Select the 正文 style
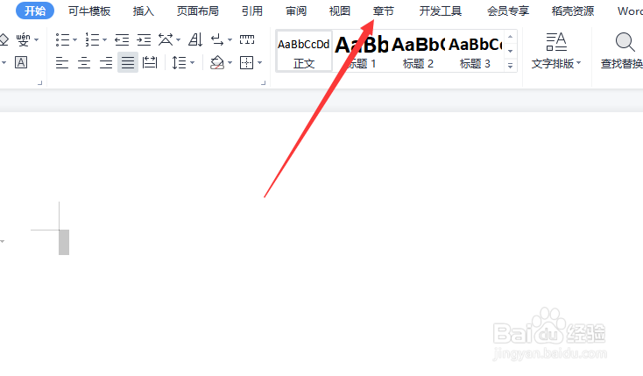 coord(304,52)
